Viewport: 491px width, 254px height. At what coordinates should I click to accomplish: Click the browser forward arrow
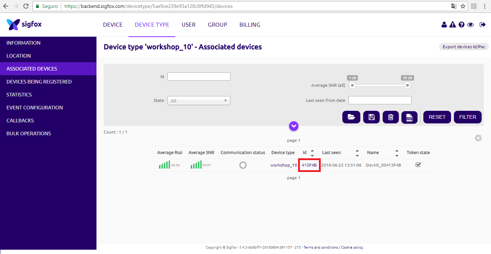click(x=16, y=6)
